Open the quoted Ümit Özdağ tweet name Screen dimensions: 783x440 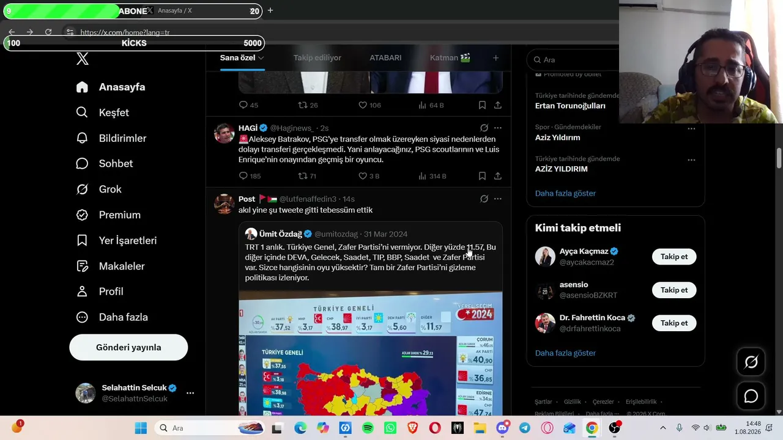281,234
